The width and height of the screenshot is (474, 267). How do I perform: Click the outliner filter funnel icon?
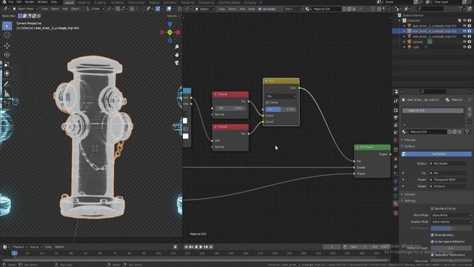click(460, 9)
